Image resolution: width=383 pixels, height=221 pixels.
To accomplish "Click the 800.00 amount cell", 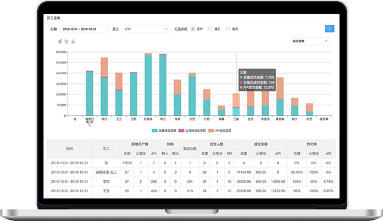I will point(261,172).
